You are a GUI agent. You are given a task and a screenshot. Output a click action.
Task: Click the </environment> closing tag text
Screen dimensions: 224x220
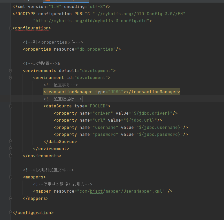coord(51,149)
